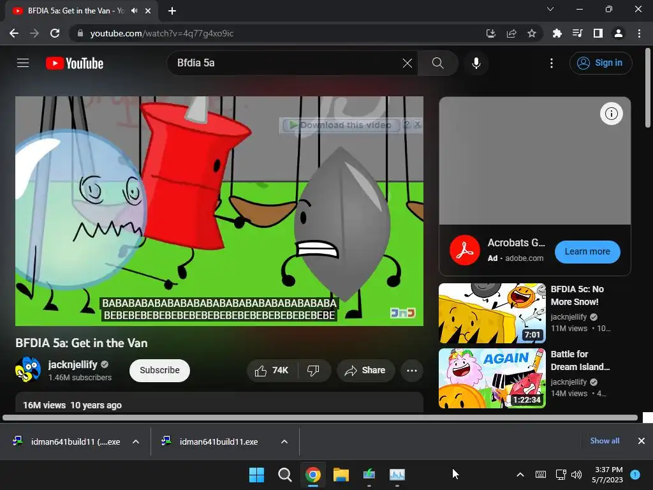Open Windows taskbar search
This screenshot has height=490, width=653.
point(285,475)
